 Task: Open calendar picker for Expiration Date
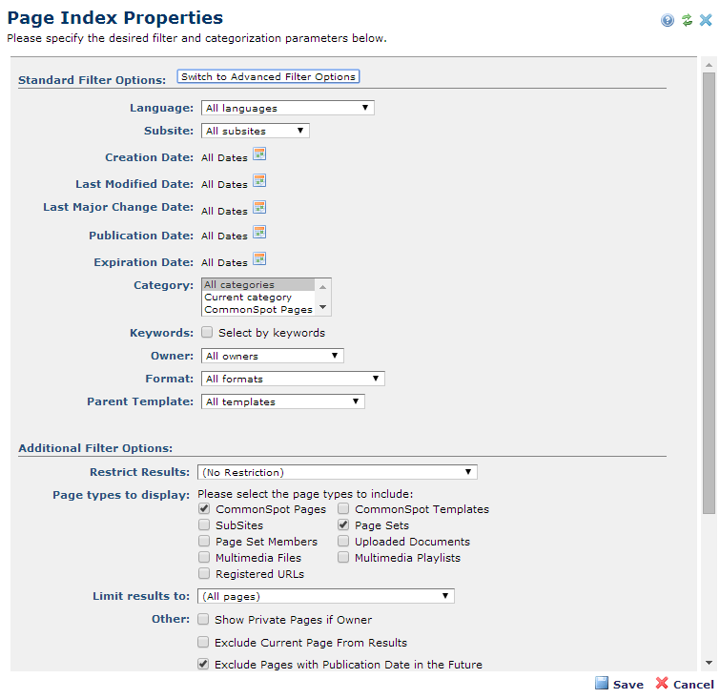259,259
